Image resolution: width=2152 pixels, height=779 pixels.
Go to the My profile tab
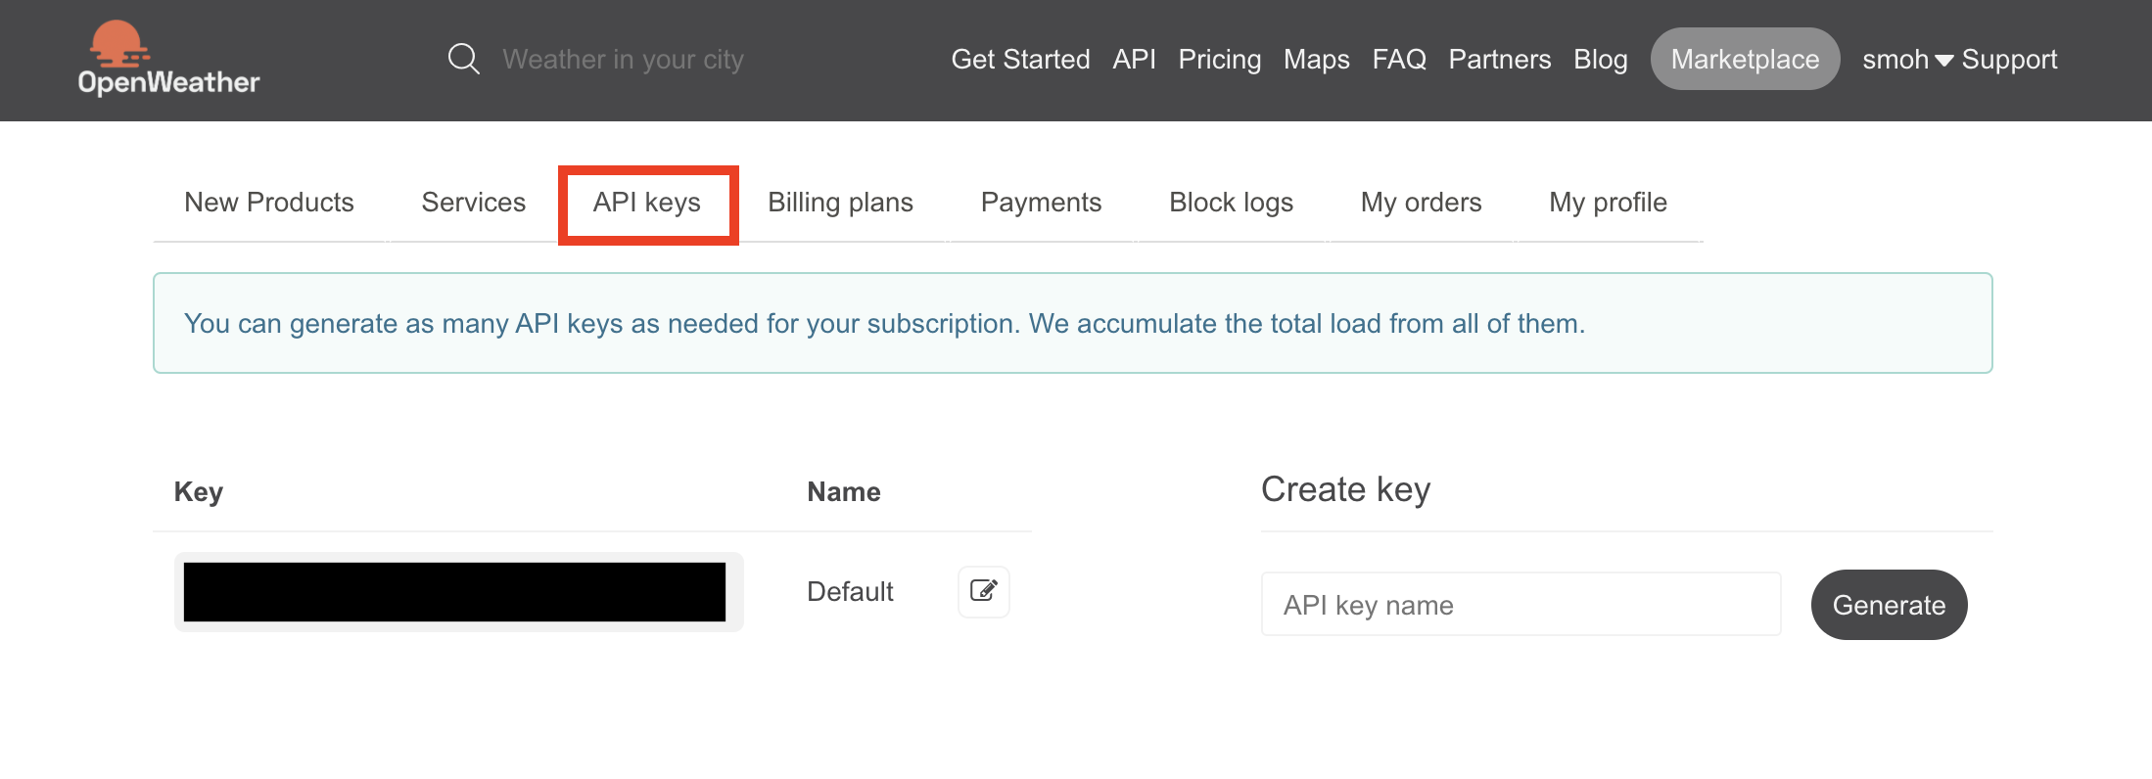coord(1608,203)
